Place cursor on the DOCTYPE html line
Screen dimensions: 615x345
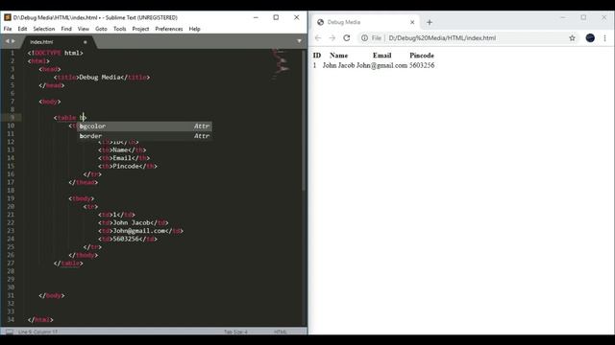(x=56, y=53)
